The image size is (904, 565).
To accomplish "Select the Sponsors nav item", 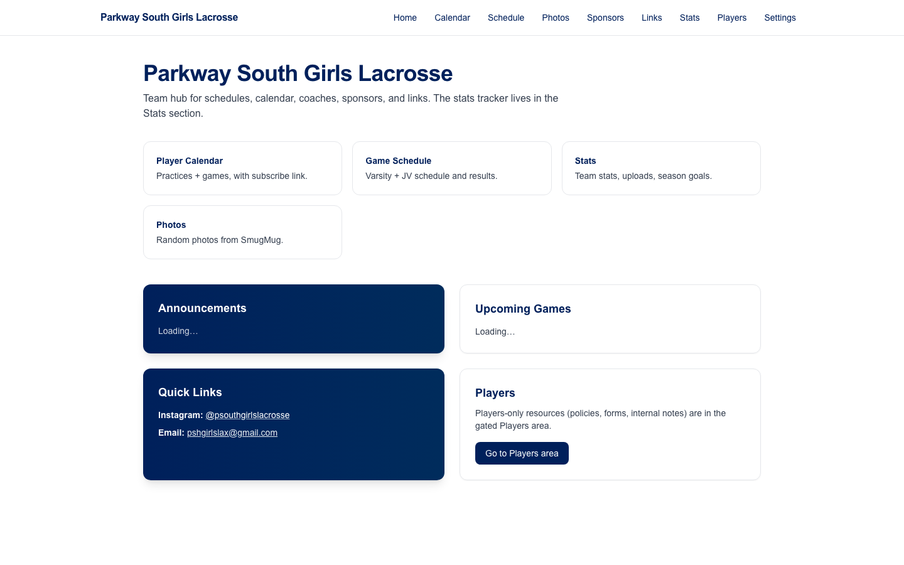I will pos(605,18).
